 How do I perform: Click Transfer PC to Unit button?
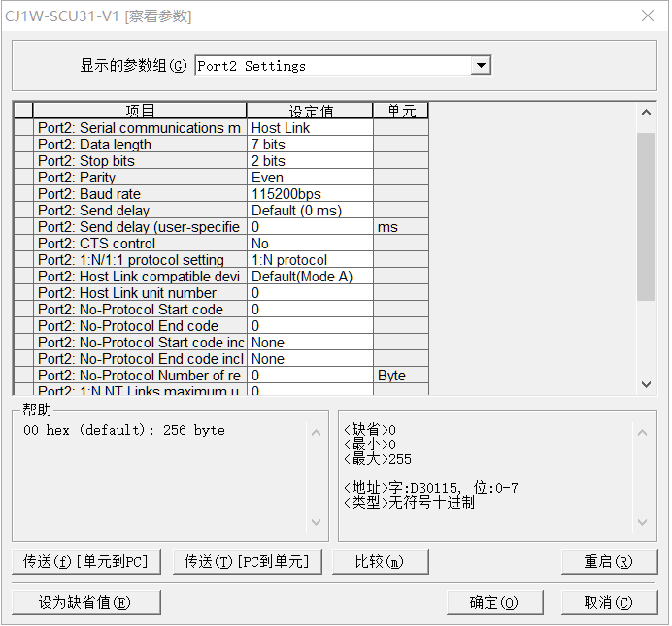pyautogui.click(x=247, y=562)
